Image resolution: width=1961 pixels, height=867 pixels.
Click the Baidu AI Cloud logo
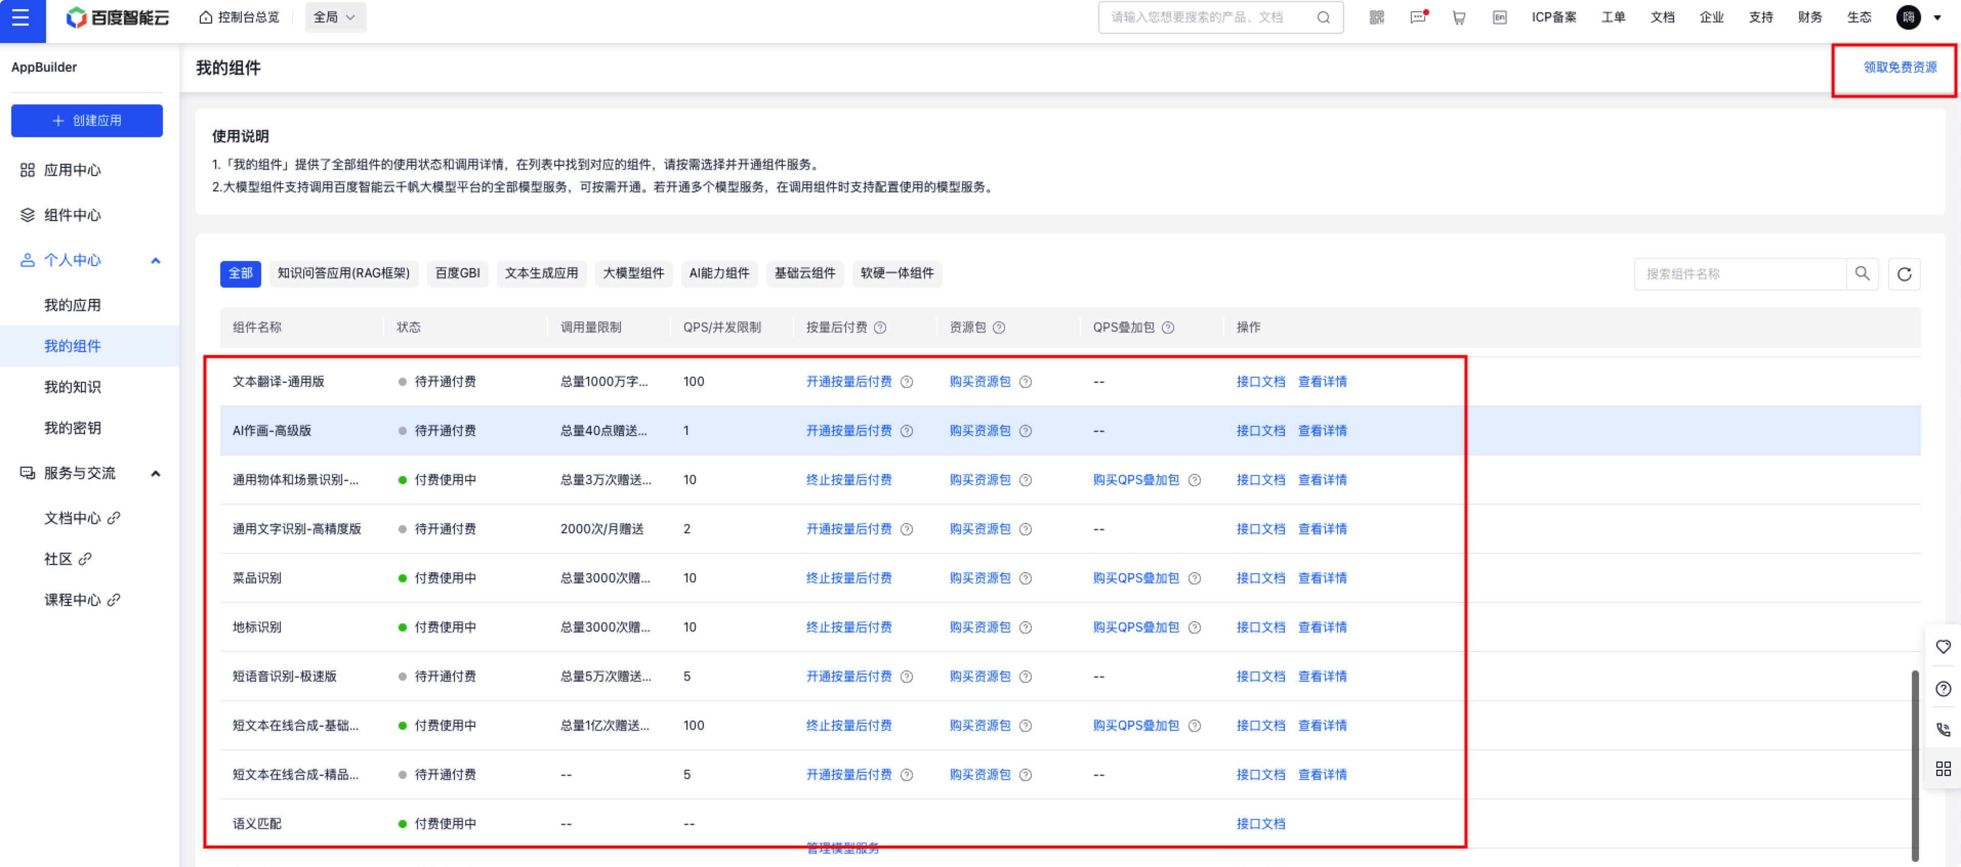point(118,17)
